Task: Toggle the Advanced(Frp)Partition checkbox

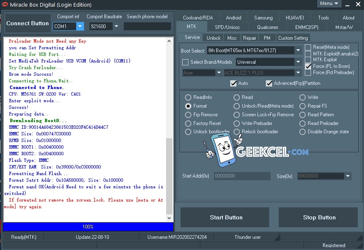Action: (x=269, y=83)
